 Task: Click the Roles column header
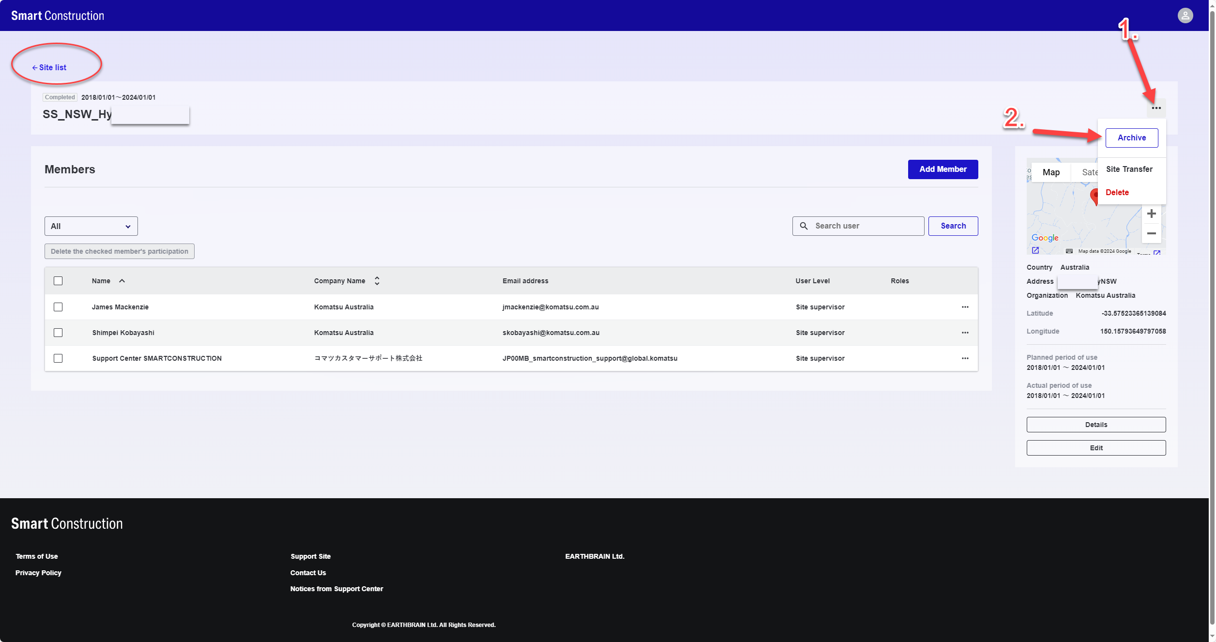[x=900, y=281]
